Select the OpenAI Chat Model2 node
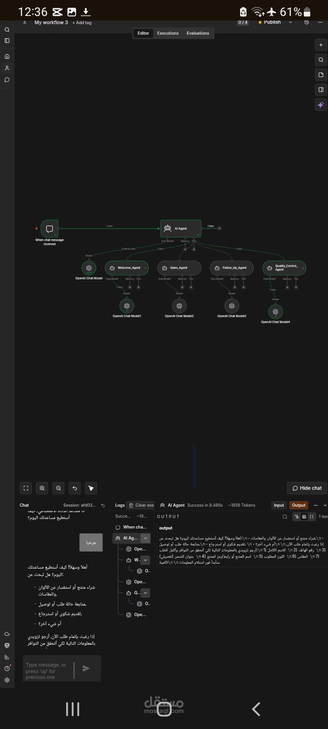Image resolution: width=328 pixels, height=729 pixels. [x=179, y=306]
